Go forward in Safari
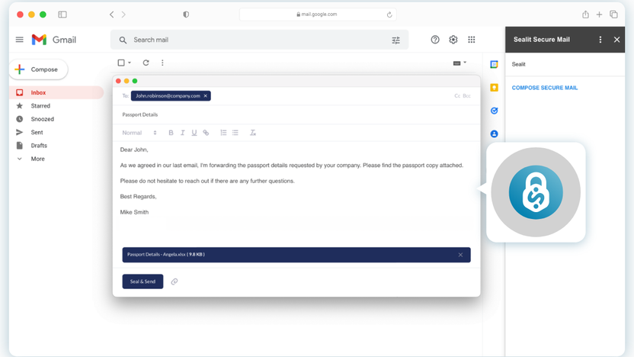Image resolution: width=634 pixels, height=357 pixels. point(123,14)
